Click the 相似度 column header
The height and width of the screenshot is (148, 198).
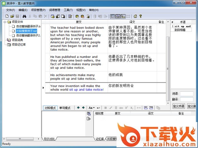pyautogui.click(x=99, y=113)
